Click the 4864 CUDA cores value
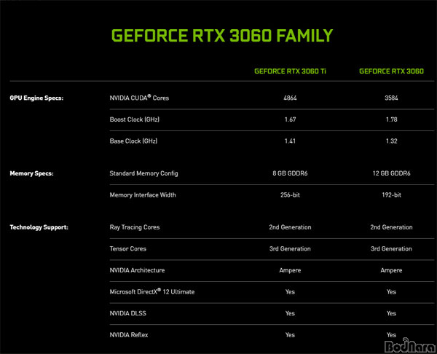This screenshot has width=437, height=354. coord(290,98)
